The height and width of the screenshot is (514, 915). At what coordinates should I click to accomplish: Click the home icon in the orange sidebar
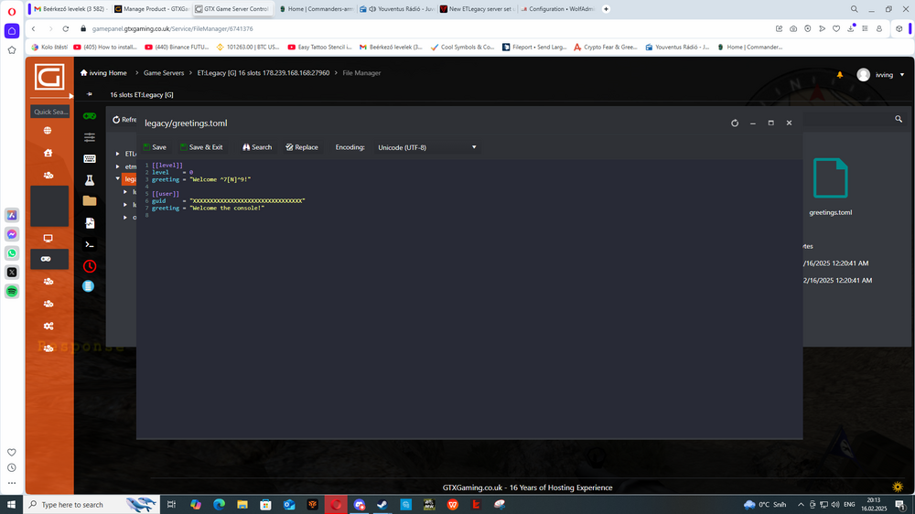pyautogui.click(x=48, y=153)
